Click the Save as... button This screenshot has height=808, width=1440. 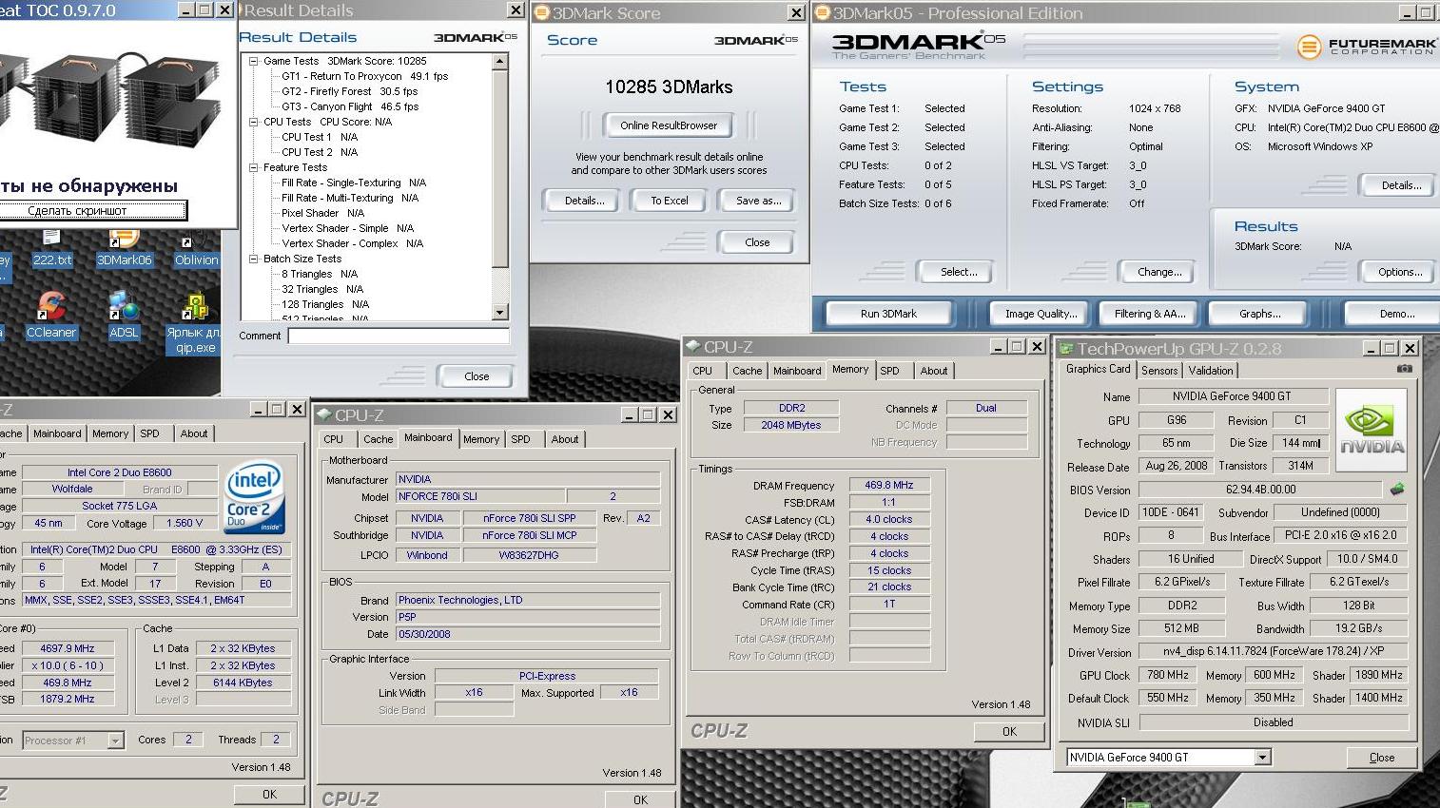[x=758, y=201]
